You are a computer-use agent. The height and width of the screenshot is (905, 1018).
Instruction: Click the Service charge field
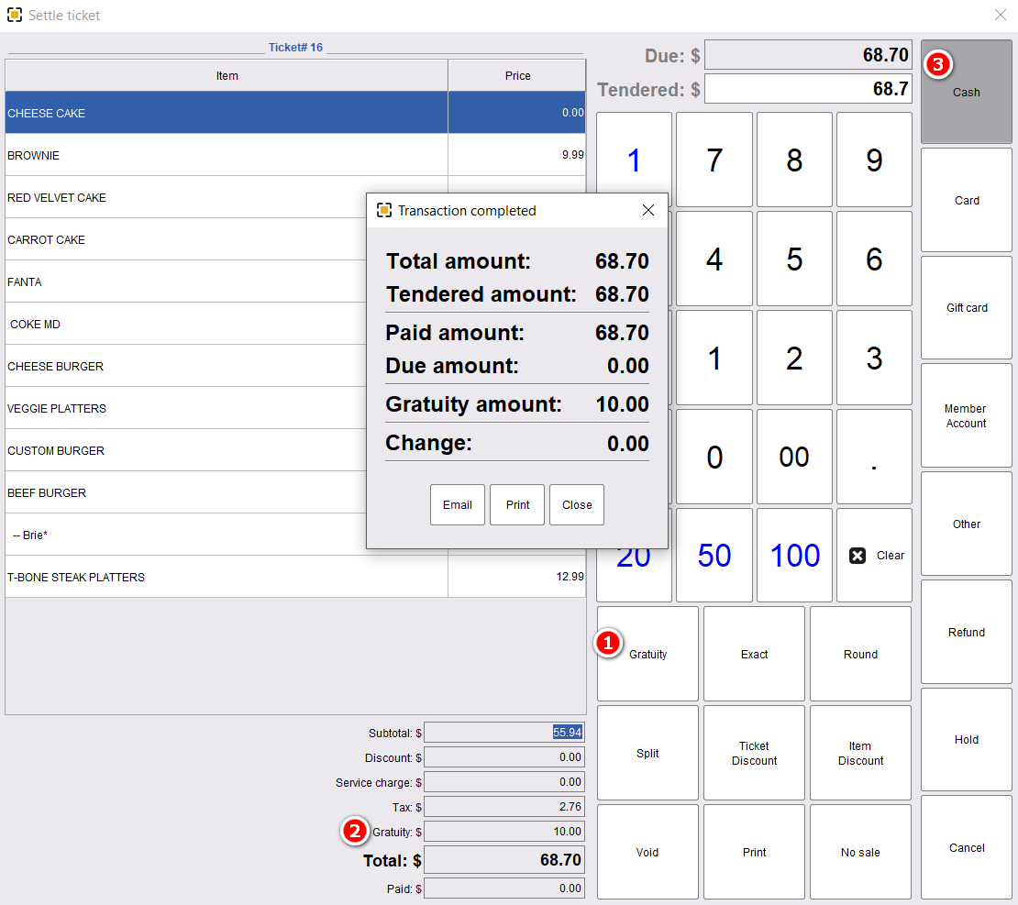tap(504, 781)
